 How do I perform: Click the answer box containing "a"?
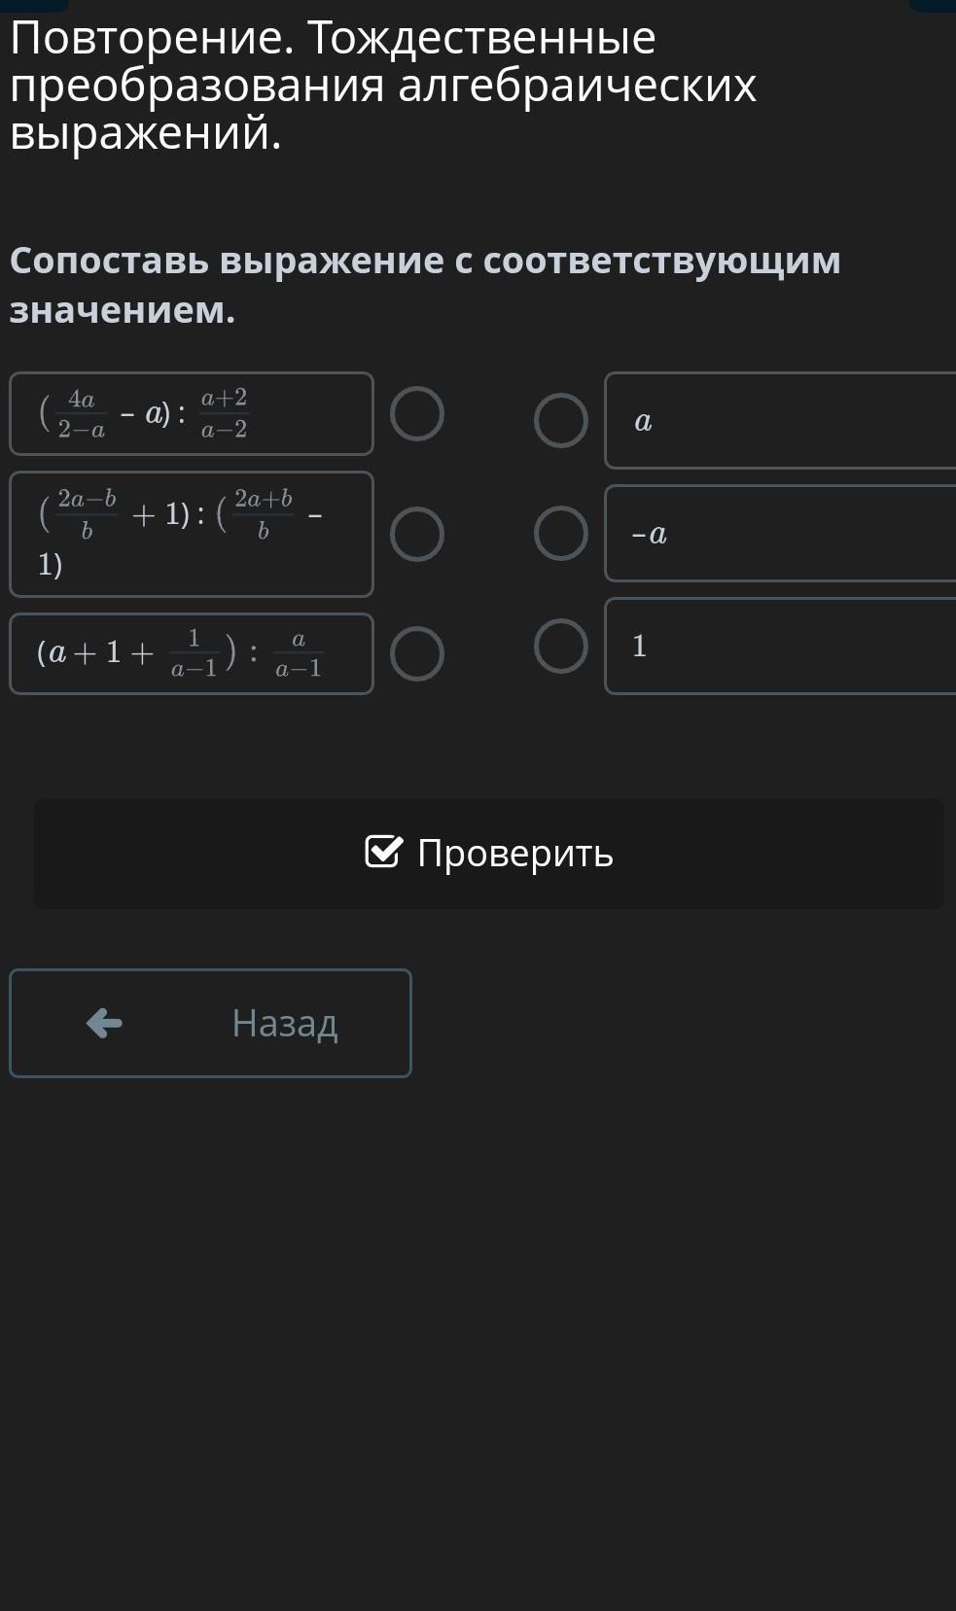(780, 420)
